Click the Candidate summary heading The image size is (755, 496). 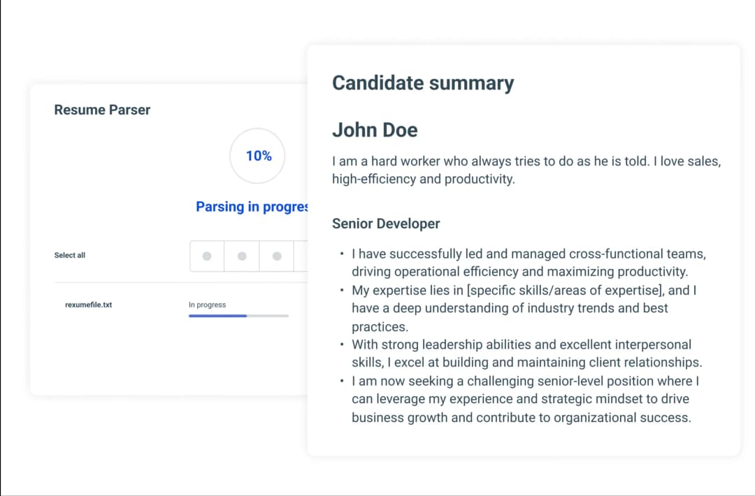422,83
